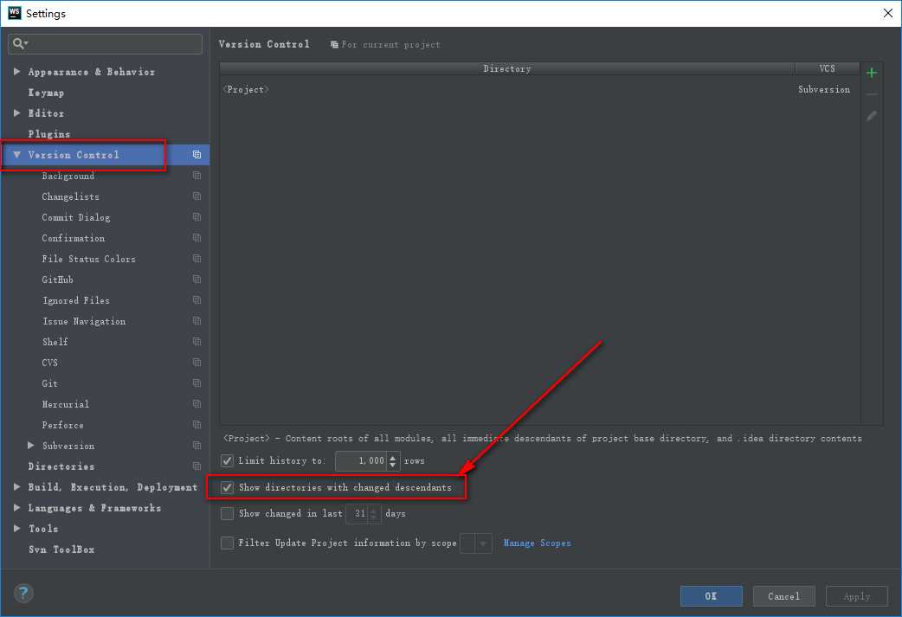The image size is (902, 617).
Task: Click project-level icon beside Git
Action: pos(197,383)
